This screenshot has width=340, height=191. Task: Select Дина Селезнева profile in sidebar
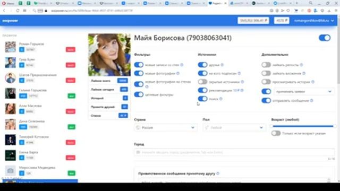point(40,124)
